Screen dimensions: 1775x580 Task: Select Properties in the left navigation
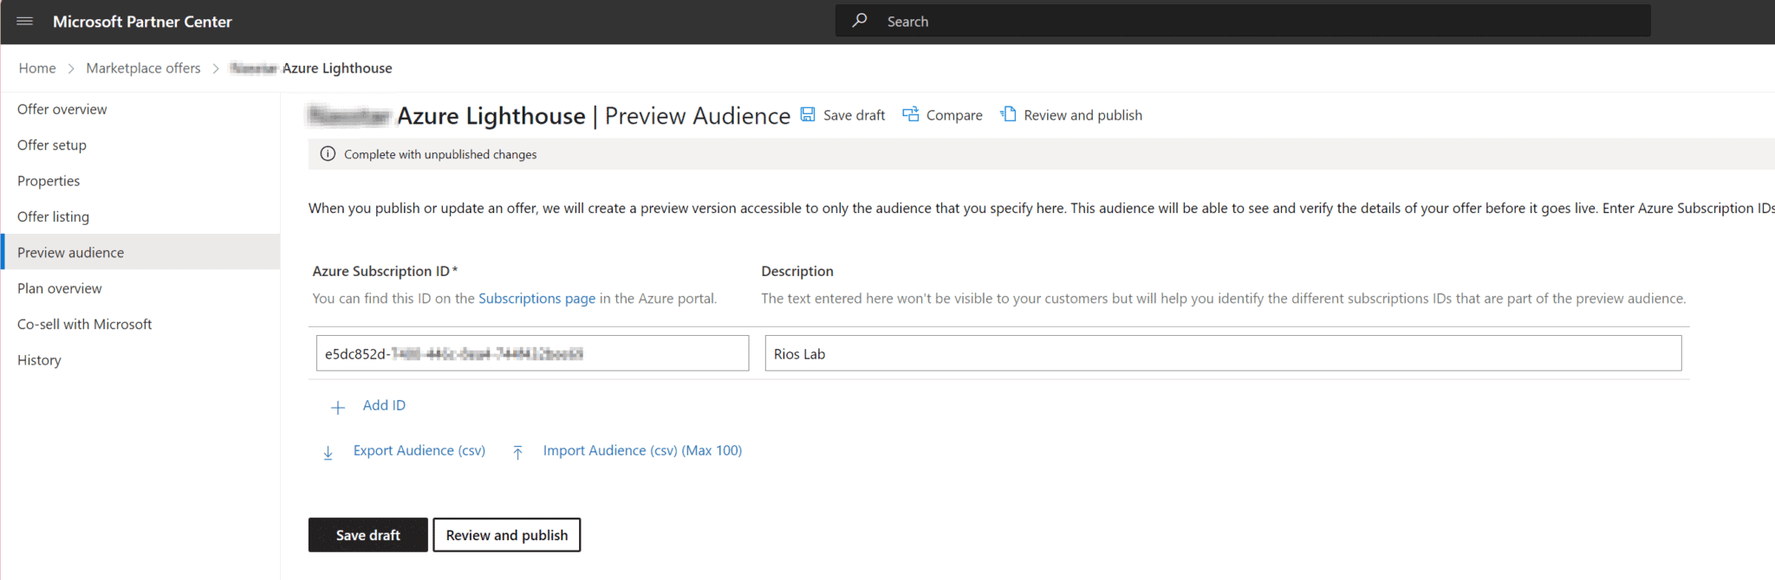pos(49,181)
